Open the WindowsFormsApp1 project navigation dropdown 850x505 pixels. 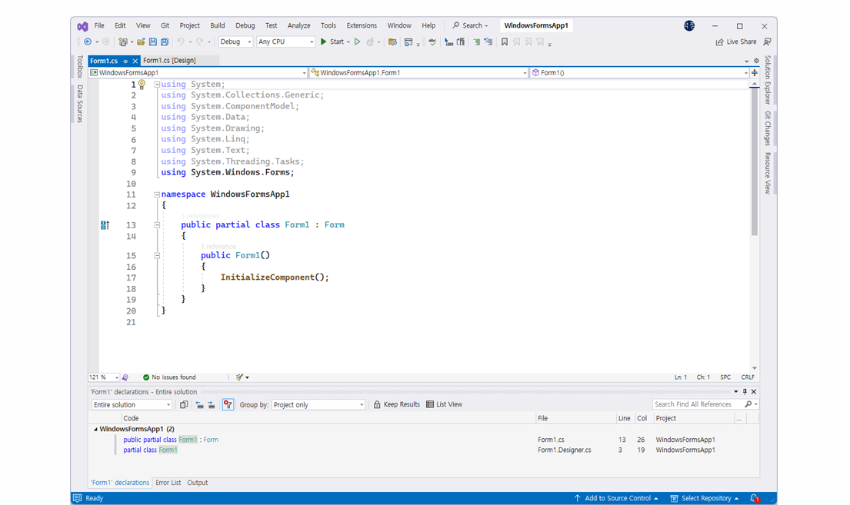198,72
